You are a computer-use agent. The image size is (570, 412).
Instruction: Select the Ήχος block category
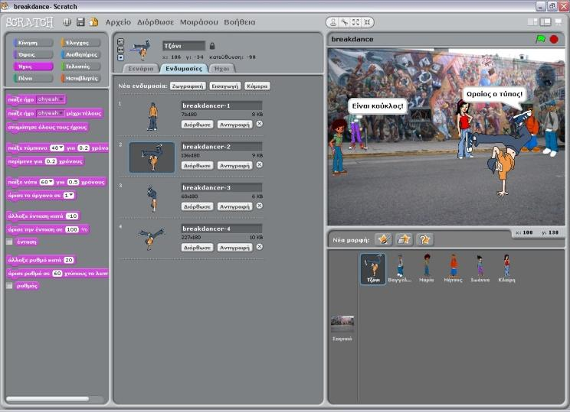(x=33, y=67)
